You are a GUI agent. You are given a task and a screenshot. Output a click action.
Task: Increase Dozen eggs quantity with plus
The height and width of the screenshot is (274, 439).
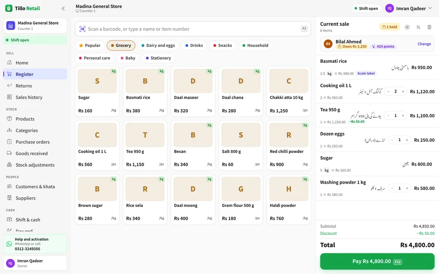(x=407, y=140)
